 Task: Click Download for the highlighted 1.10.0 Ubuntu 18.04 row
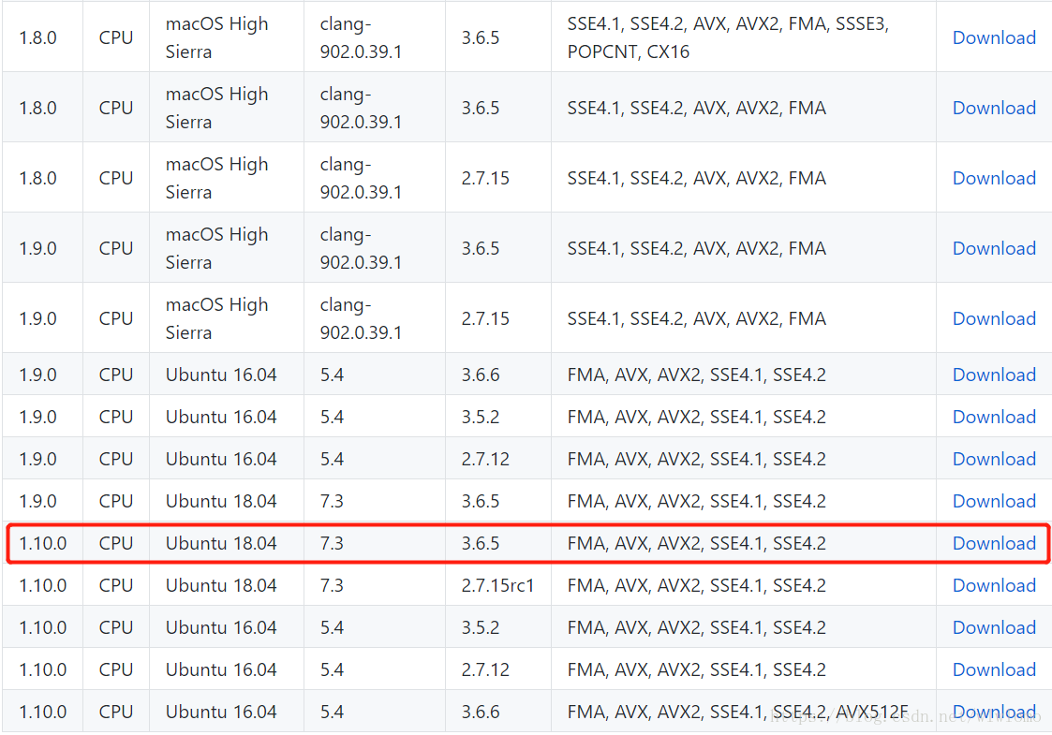(994, 543)
